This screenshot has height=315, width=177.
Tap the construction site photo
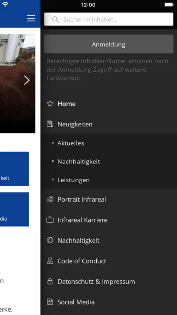click(18, 84)
